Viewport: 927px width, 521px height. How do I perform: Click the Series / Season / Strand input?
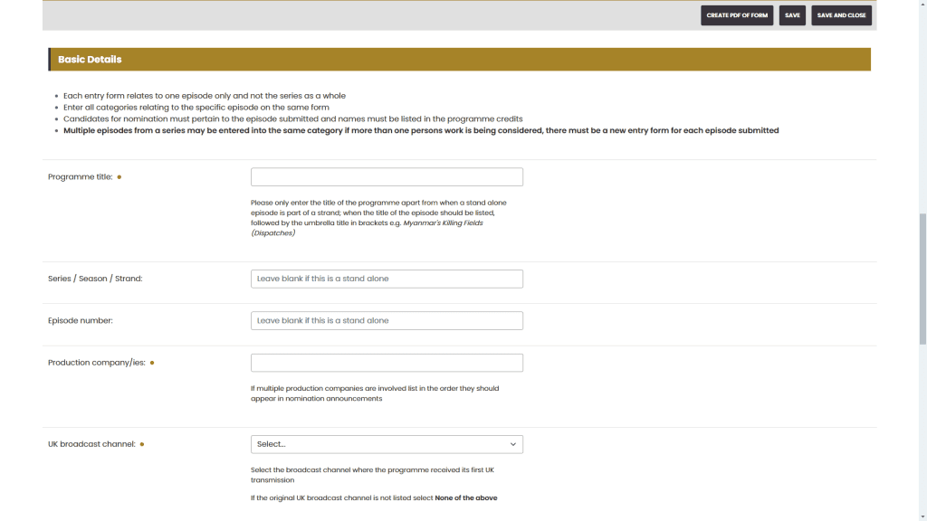387,279
